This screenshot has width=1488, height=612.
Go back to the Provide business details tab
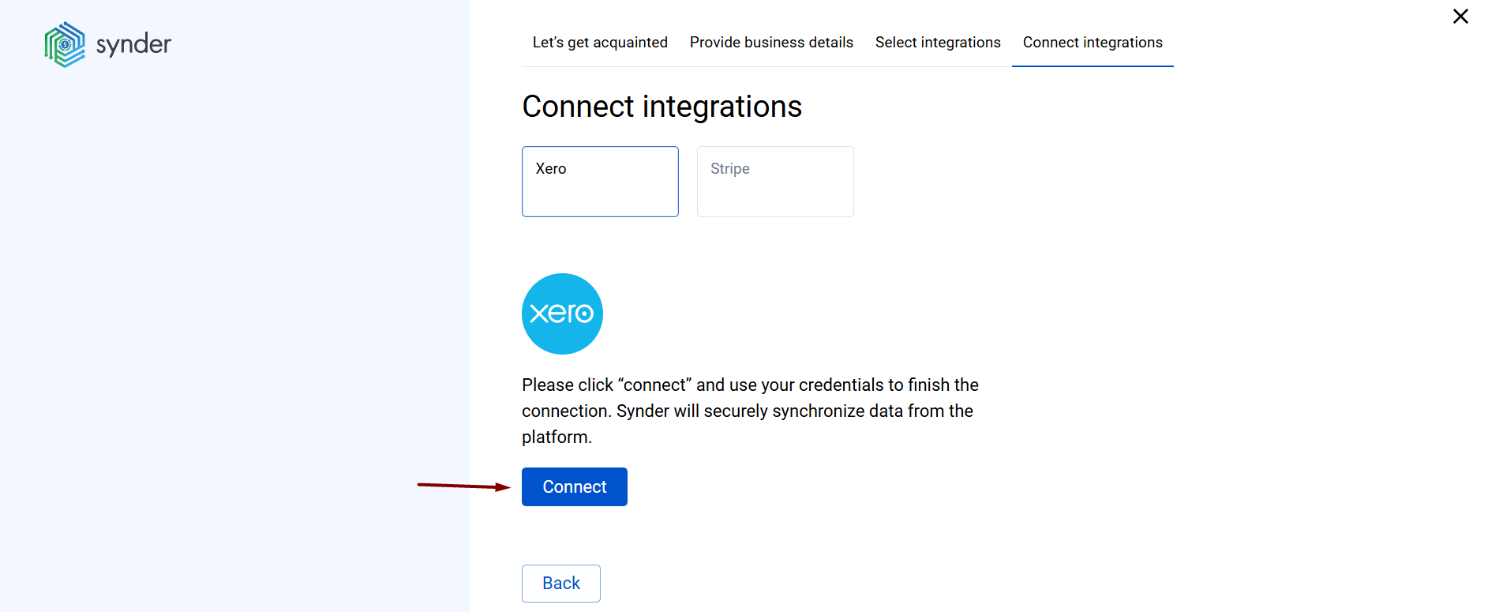tap(771, 42)
